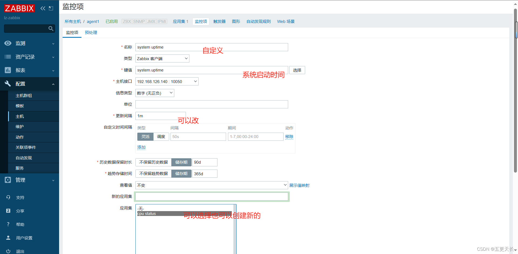
Task: Click the question mark help icon
Action: tap(8, 224)
